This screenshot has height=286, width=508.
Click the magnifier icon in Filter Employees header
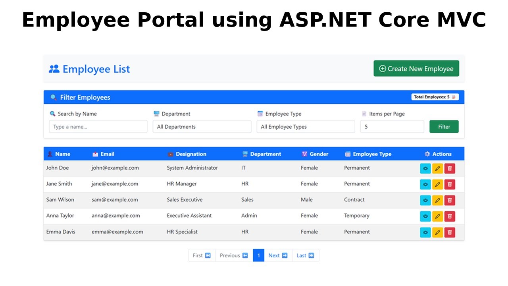54,97
